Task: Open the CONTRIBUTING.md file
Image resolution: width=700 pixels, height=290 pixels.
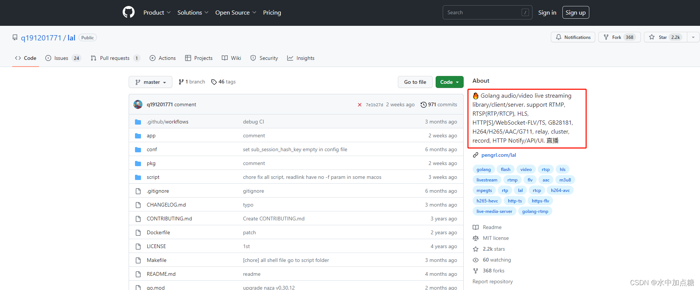Action: (x=169, y=219)
